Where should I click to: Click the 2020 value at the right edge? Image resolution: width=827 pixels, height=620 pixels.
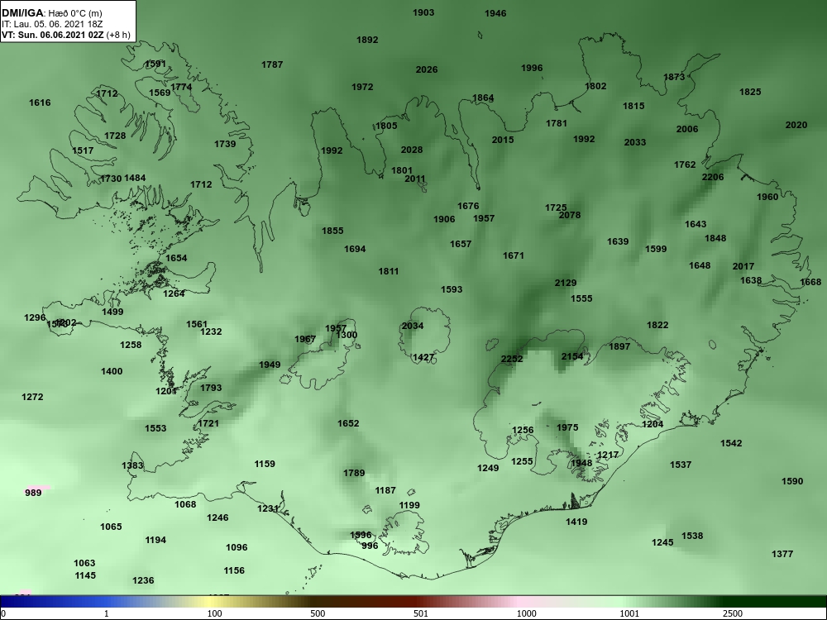[x=796, y=126]
